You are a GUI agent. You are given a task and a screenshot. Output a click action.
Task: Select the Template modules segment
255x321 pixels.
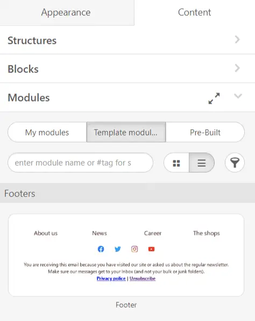126,132
